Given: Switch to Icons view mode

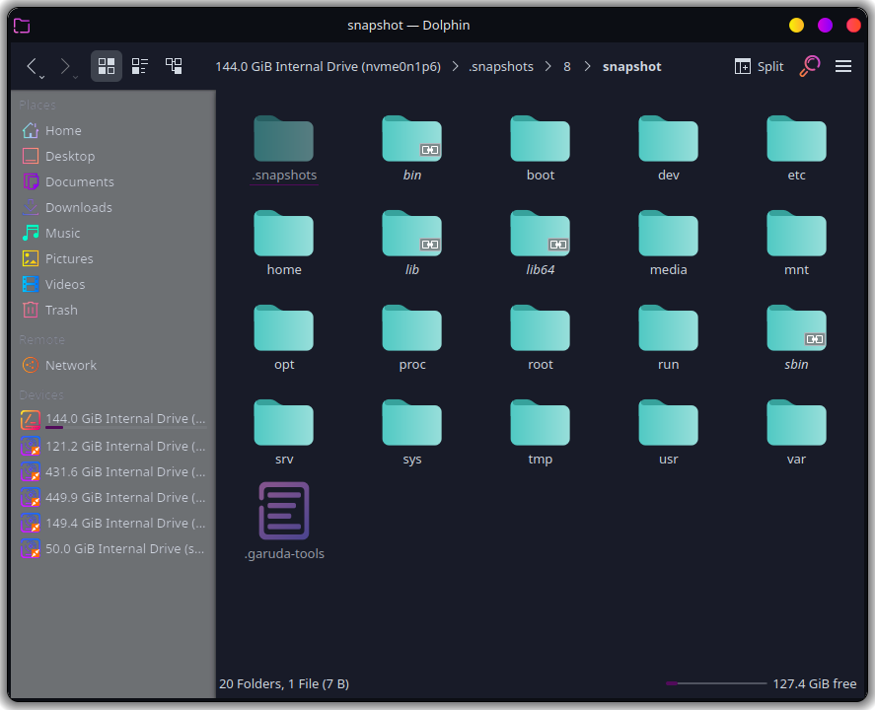Looking at the screenshot, I should point(107,66).
